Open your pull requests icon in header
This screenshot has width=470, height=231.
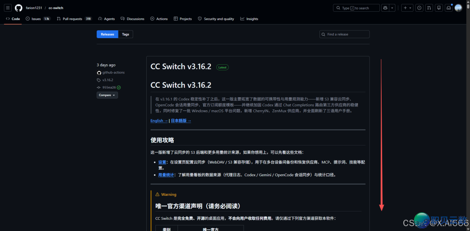click(x=429, y=8)
